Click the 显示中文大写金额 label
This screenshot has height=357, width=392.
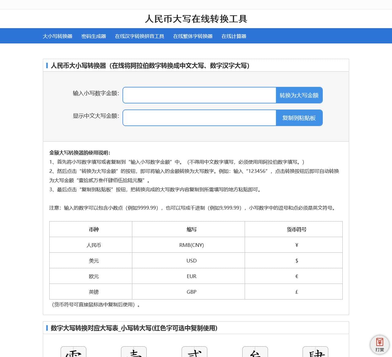pyautogui.click(x=96, y=116)
